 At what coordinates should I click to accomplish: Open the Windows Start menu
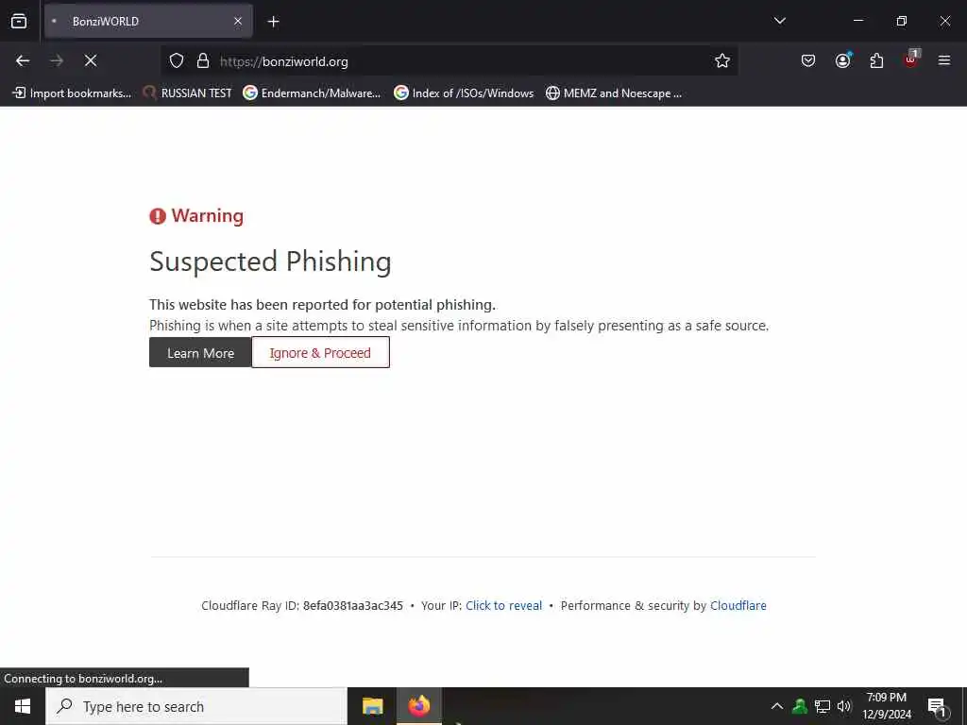coord(23,706)
